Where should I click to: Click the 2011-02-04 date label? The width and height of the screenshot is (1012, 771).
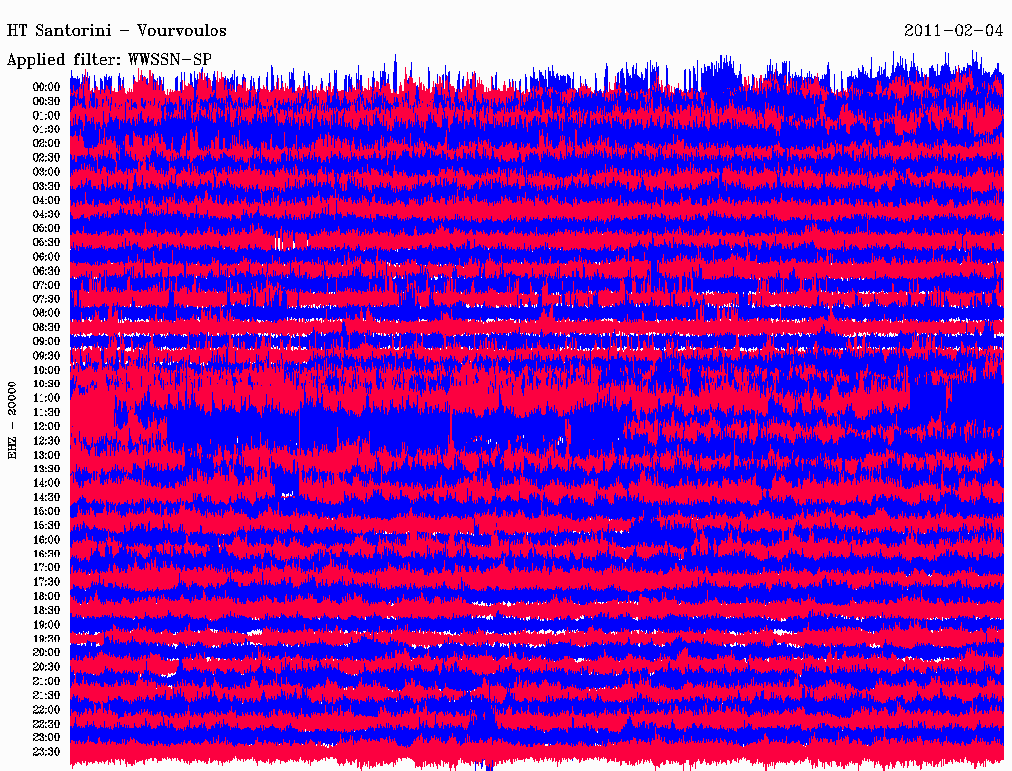[x=954, y=30]
